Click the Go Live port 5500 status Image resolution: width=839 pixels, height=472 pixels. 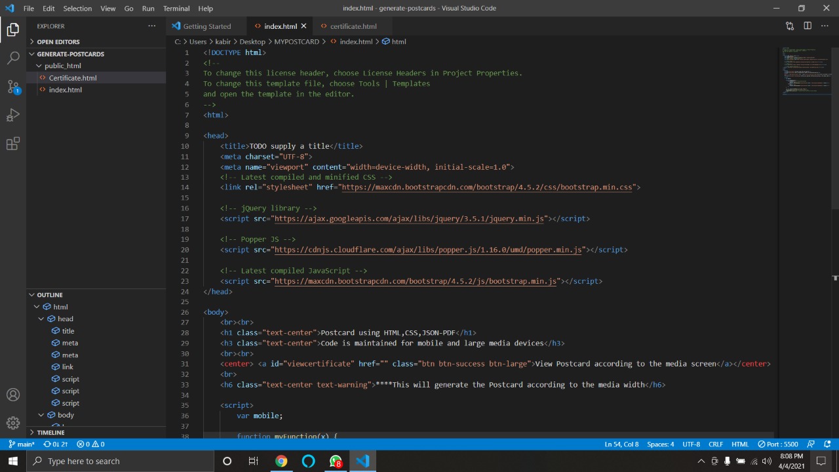click(778, 444)
